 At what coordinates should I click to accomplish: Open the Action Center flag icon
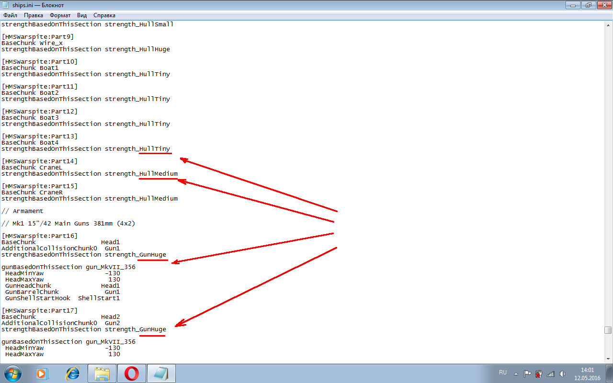click(528, 373)
